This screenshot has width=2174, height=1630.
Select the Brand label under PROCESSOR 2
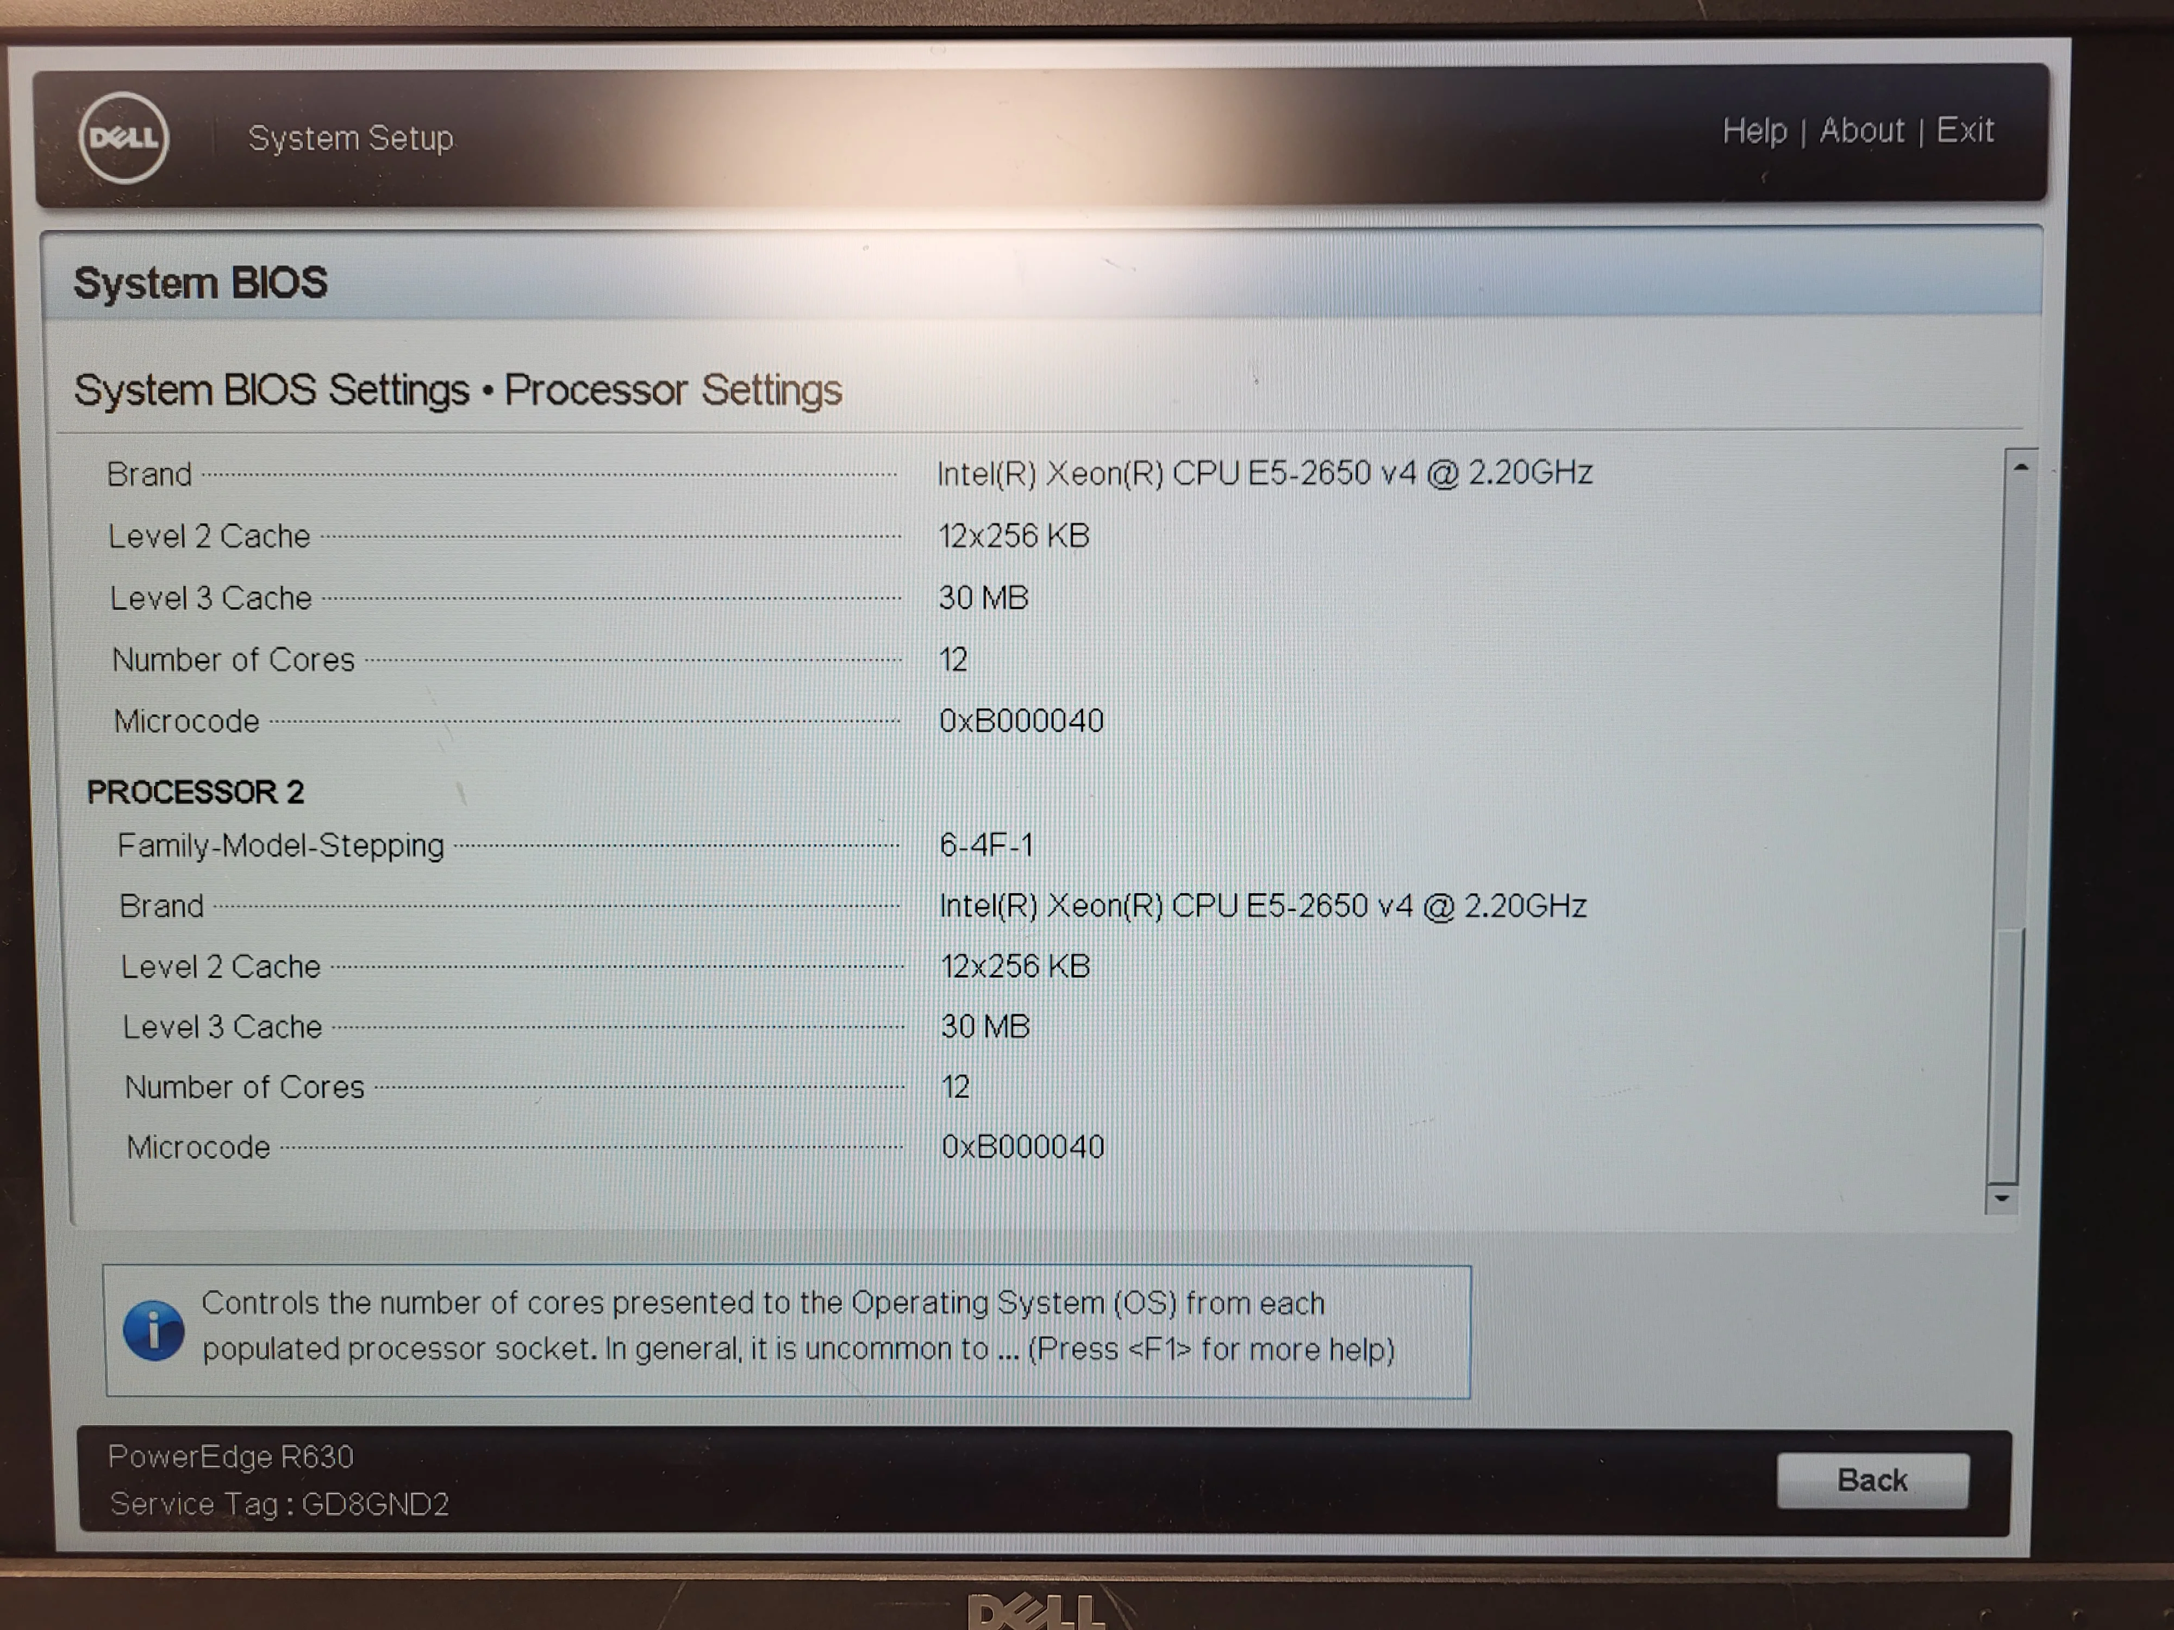coord(161,906)
